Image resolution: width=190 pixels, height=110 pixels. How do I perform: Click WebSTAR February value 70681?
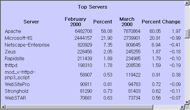86,98
